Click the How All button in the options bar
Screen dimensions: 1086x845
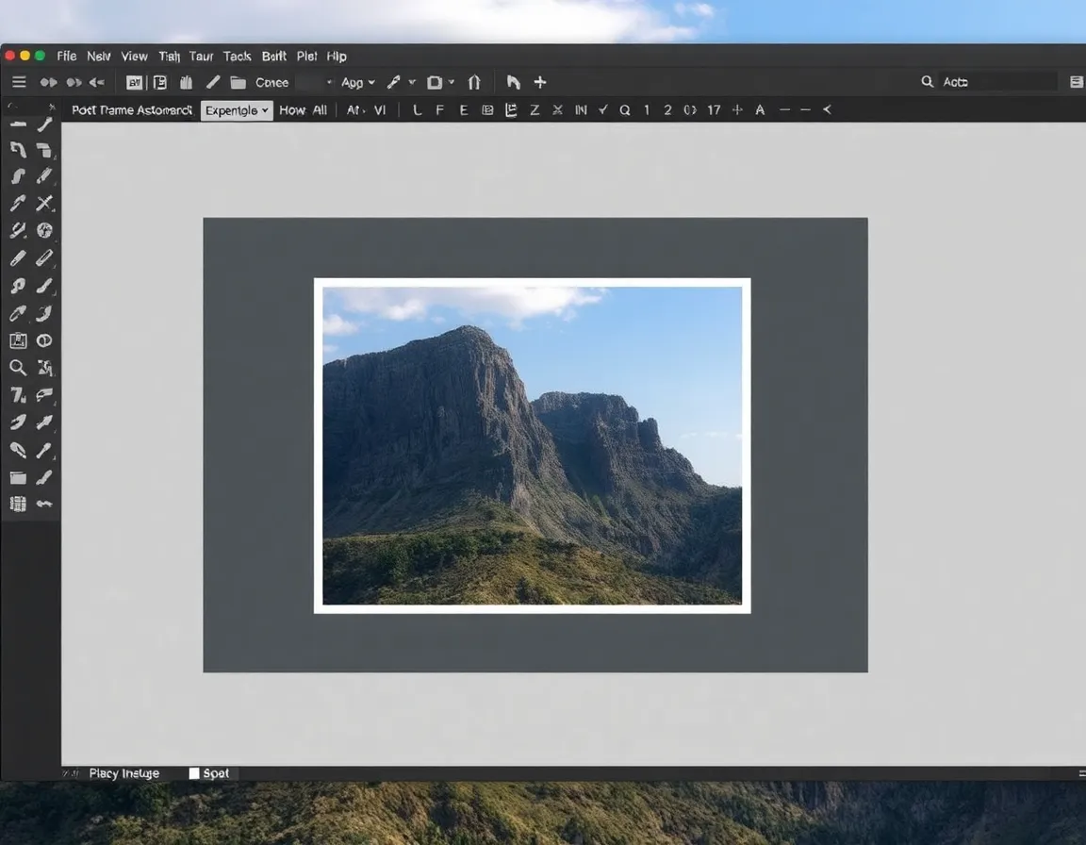tap(303, 110)
